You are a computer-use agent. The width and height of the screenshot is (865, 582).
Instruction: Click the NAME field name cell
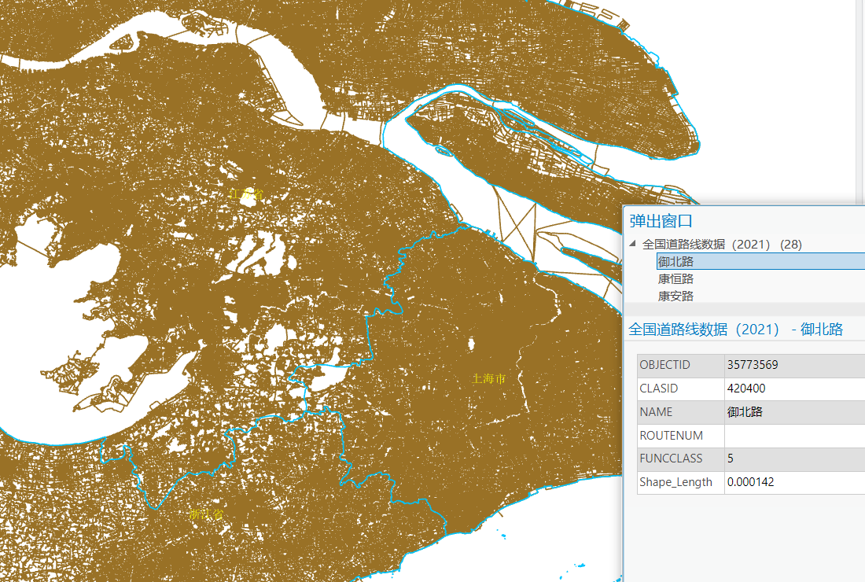681,412
